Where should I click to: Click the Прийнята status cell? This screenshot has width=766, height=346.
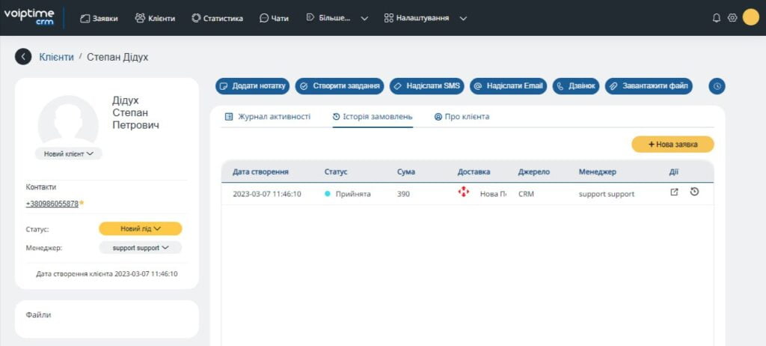348,194
